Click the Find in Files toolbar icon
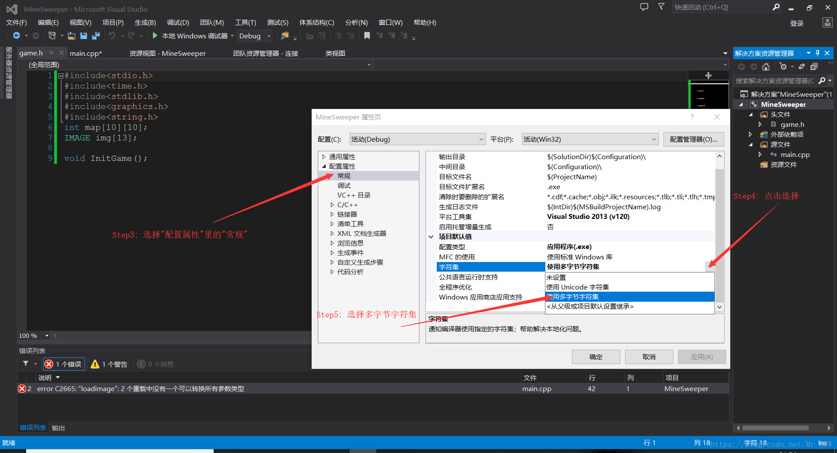Viewport: 837px width, 453px height. click(x=285, y=36)
